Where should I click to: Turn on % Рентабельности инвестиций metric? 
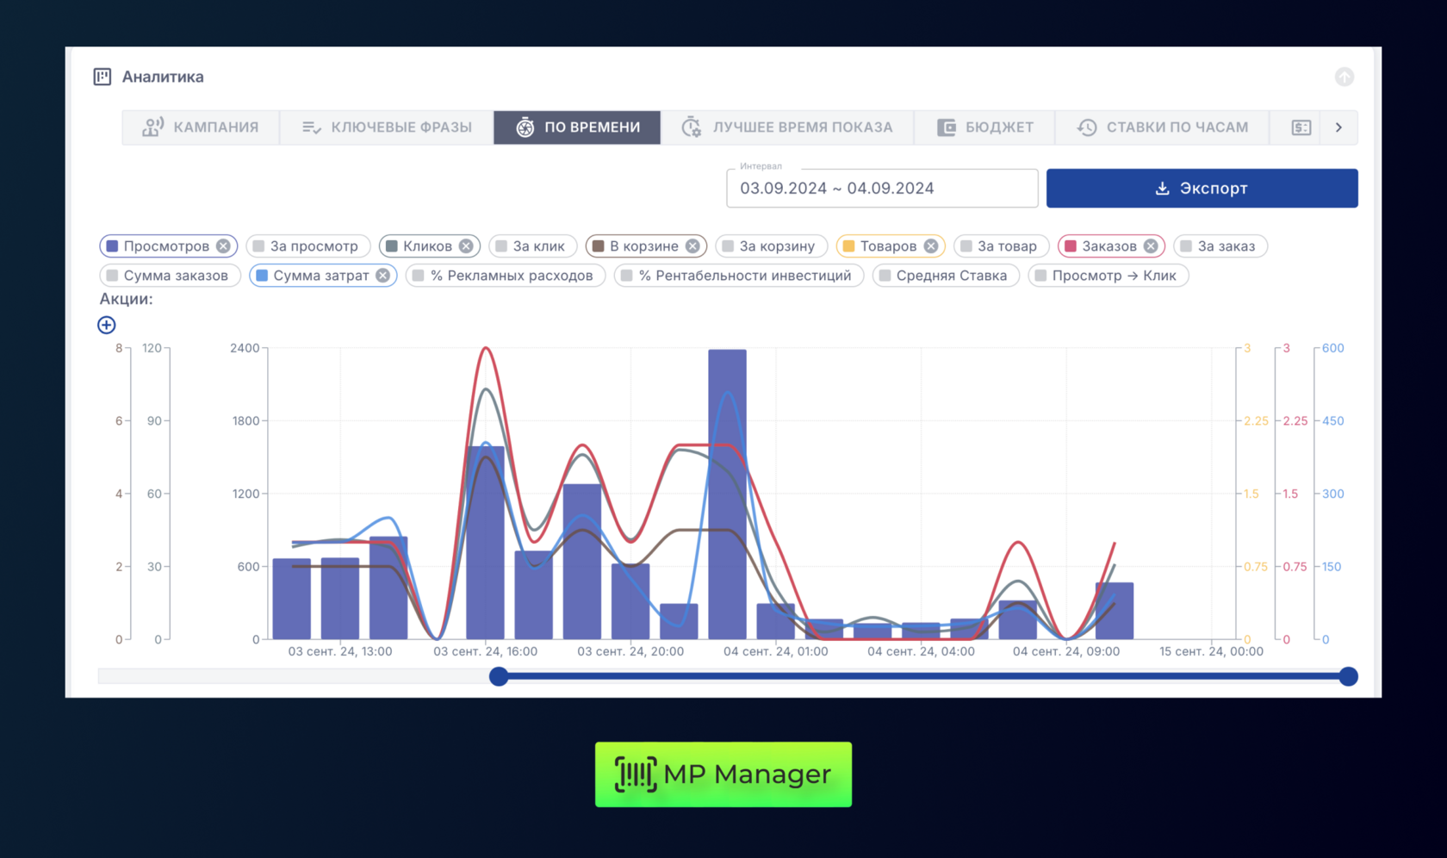(738, 276)
